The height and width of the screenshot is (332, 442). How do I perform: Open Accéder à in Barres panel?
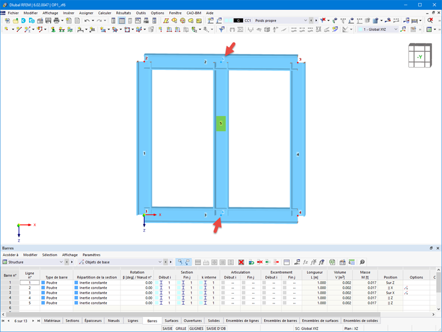point(10,255)
